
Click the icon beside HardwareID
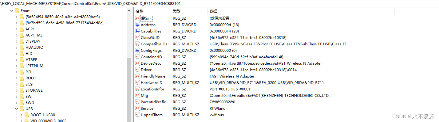click(x=138, y=82)
